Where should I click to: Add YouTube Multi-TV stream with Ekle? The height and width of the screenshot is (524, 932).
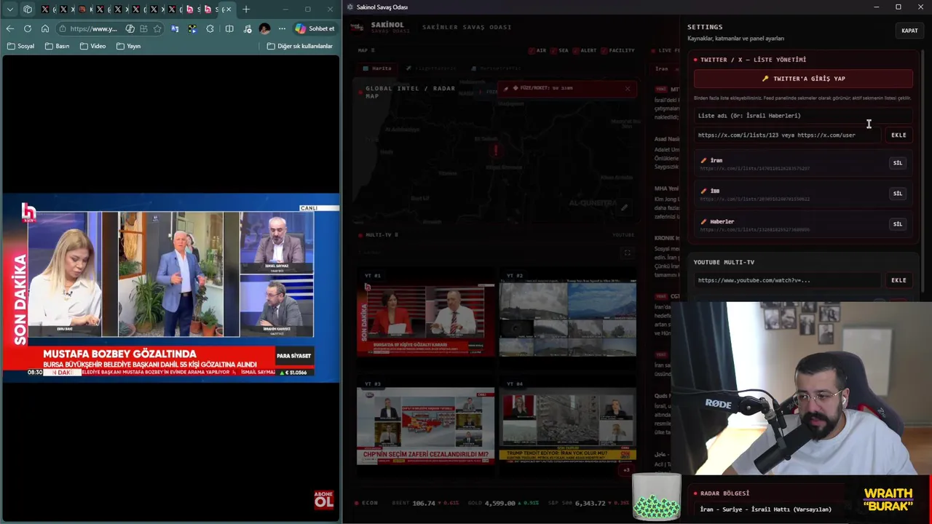(x=899, y=280)
